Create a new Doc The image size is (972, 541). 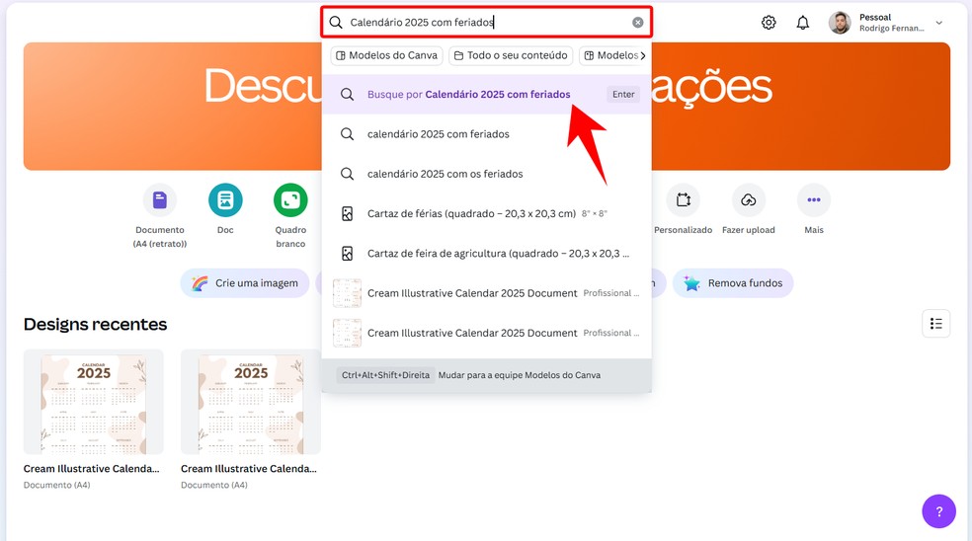[x=225, y=209]
